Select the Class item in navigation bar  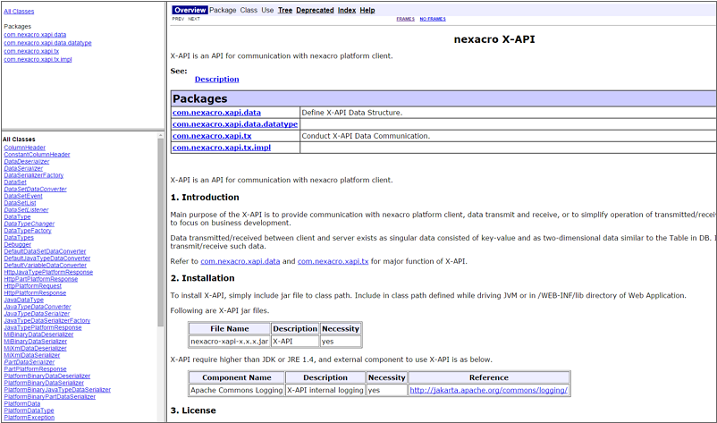[x=249, y=10]
